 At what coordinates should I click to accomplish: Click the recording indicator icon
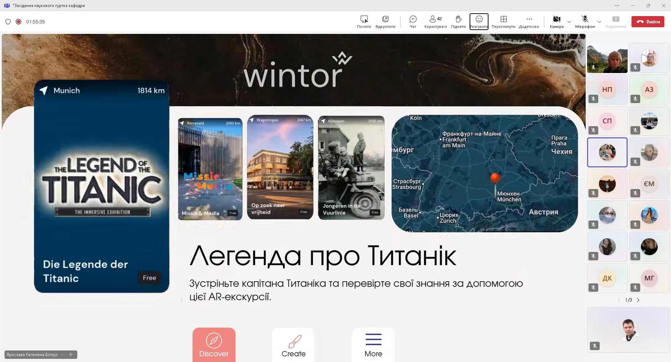point(19,22)
